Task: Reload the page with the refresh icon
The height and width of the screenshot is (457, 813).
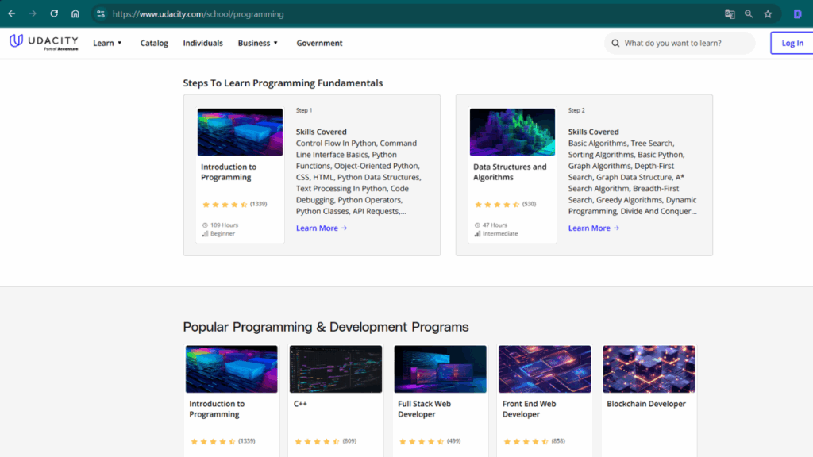Action: coord(53,13)
